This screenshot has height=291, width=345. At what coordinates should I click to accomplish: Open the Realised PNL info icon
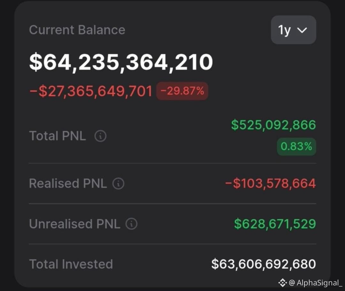pos(119,183)
